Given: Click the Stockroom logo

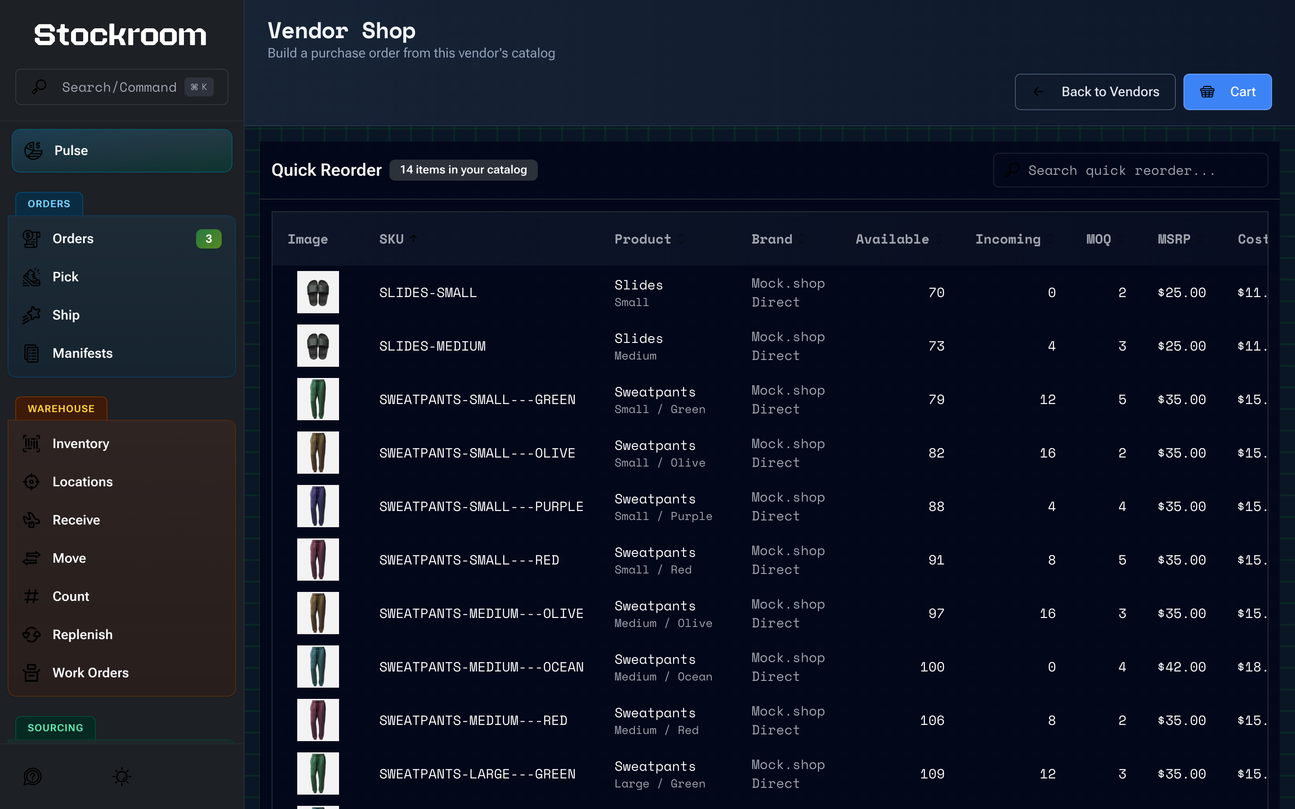Looking at the screenshot, I should pos(121,36).
